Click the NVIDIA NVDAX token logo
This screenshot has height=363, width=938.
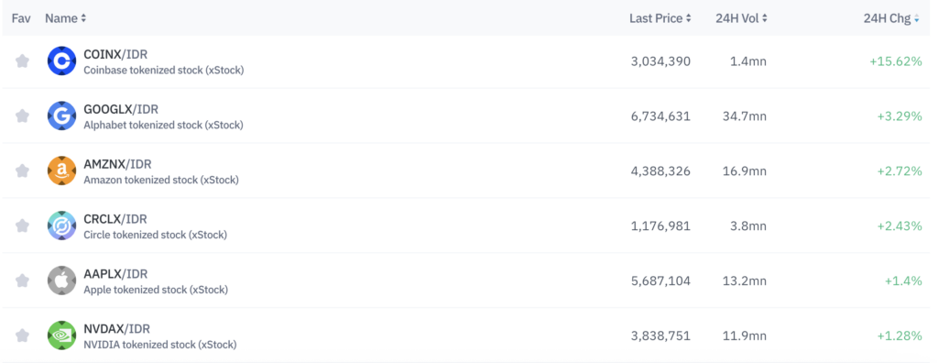tap(61, 335)
